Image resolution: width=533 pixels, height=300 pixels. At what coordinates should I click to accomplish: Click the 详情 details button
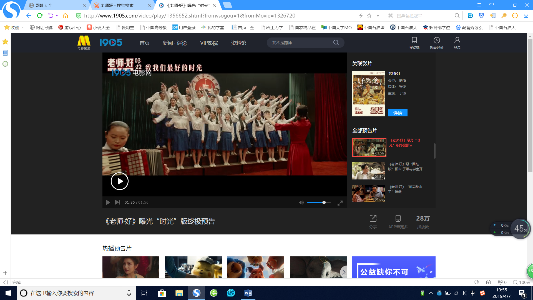tap(398, 113)
